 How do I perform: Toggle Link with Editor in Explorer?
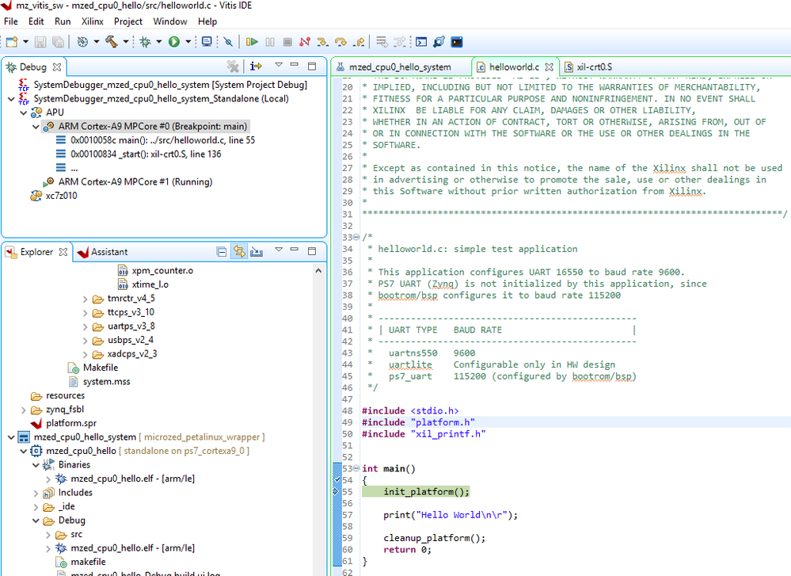(x=238, y=252)
